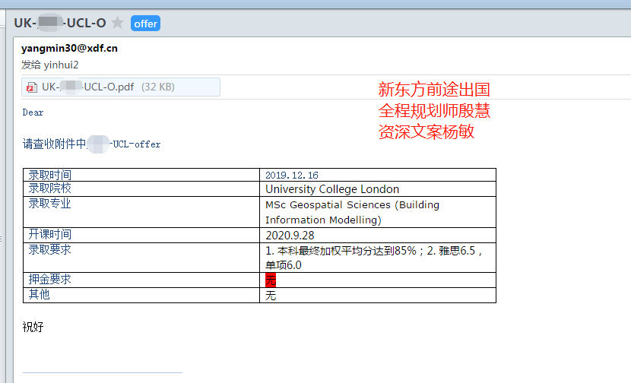
Task: Click the 请查收附件中 body line
Action: tap(91, 144)
